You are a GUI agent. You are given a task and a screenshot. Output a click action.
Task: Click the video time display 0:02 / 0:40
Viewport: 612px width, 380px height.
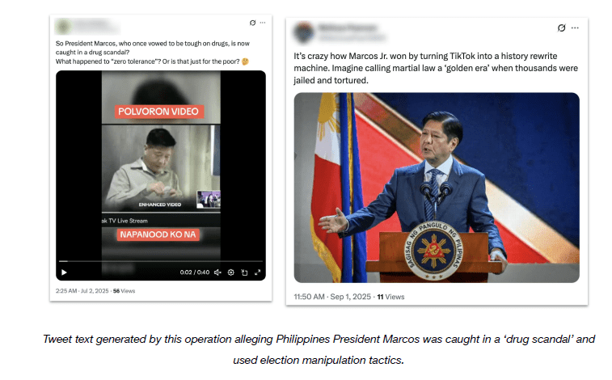tap(194, 272)
